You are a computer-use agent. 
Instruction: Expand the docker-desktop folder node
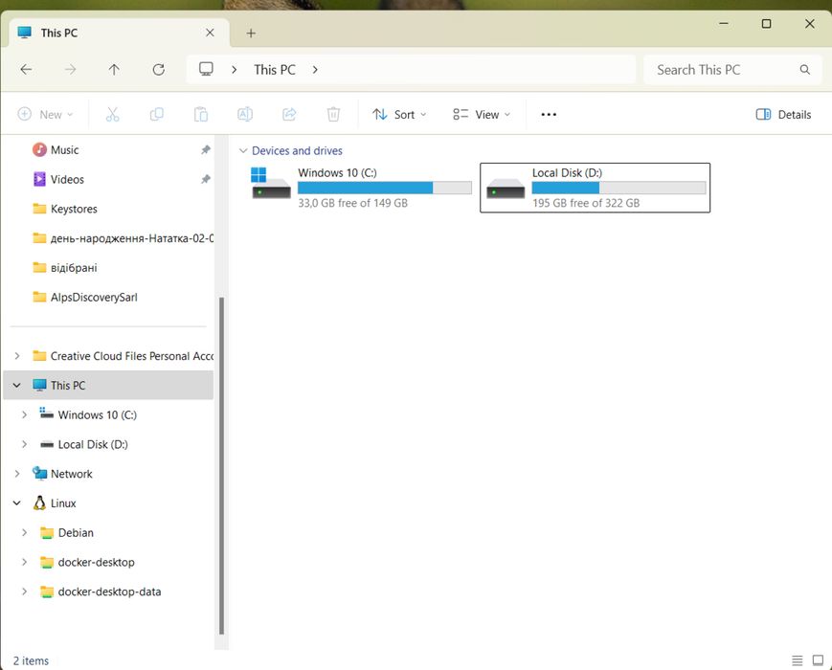pyautogui.click(x=24, y=562)
